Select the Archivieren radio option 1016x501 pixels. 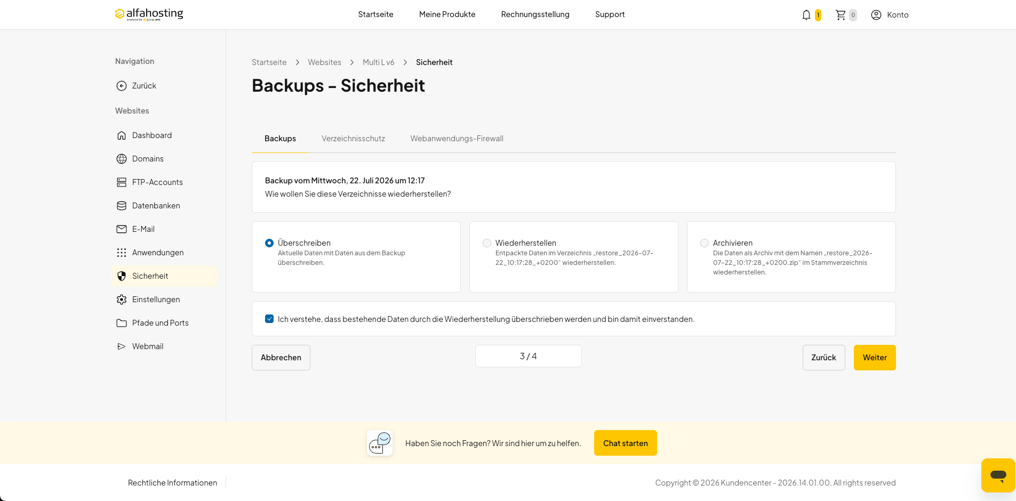(705, 243)
